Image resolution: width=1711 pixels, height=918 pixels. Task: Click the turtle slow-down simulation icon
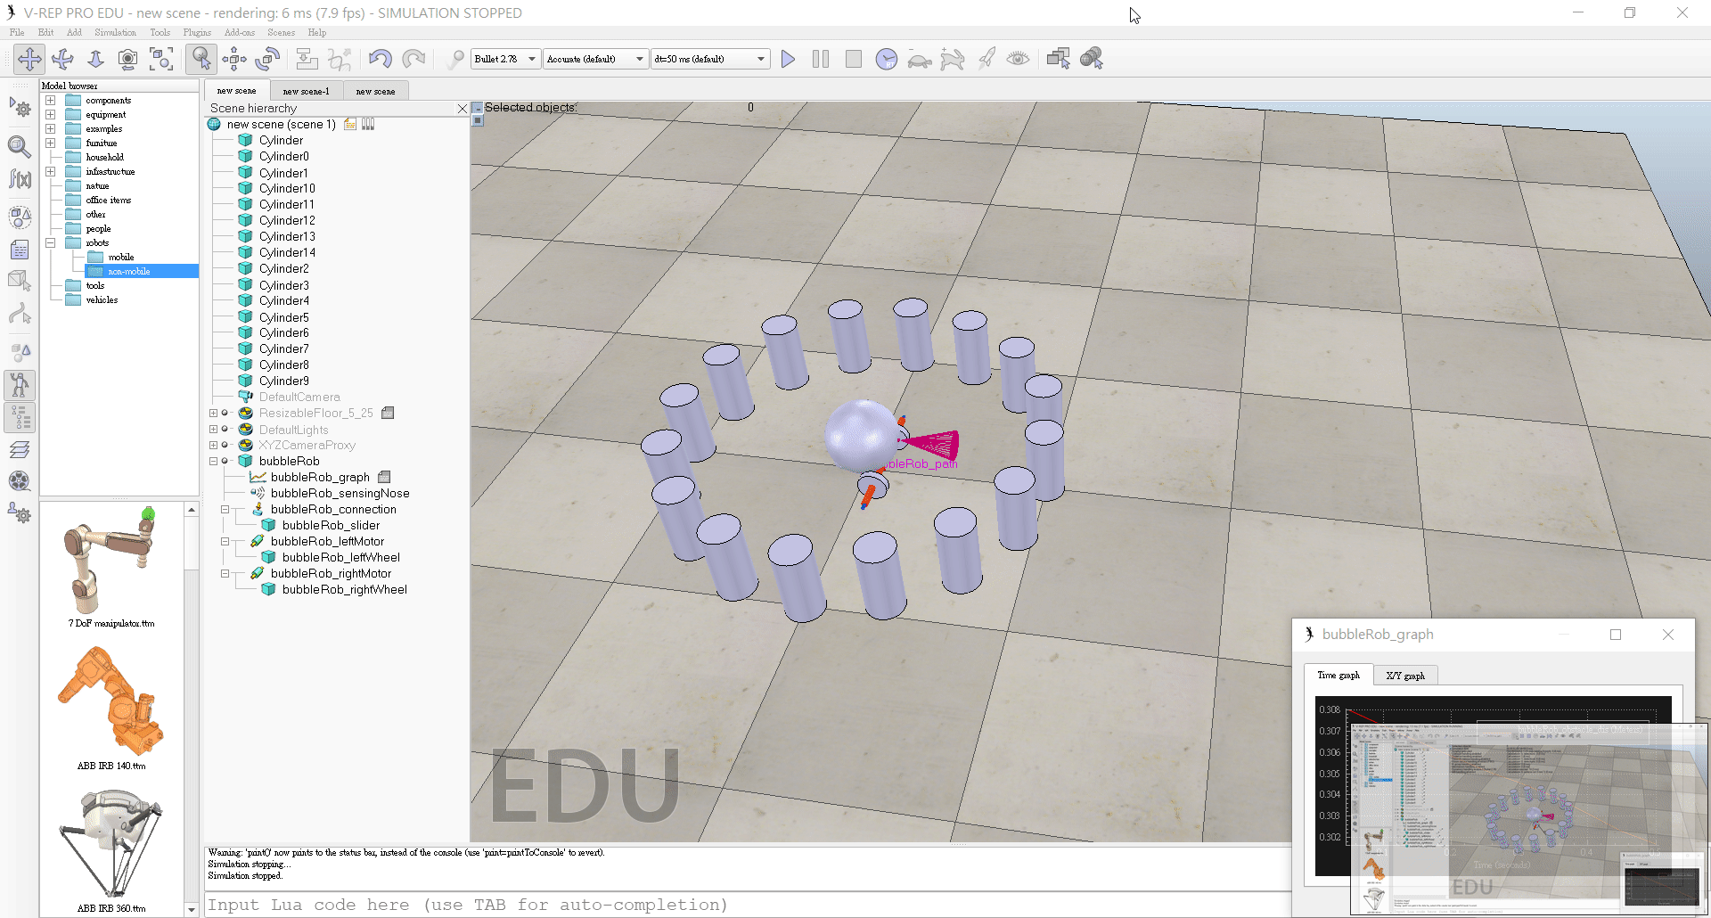point(920,59)
